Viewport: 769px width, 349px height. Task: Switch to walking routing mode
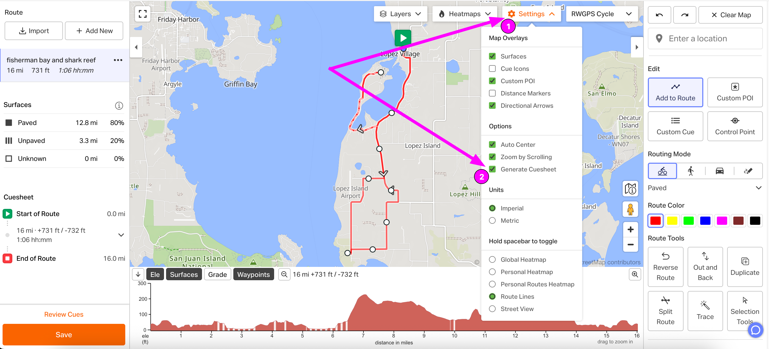coord(690,171)
